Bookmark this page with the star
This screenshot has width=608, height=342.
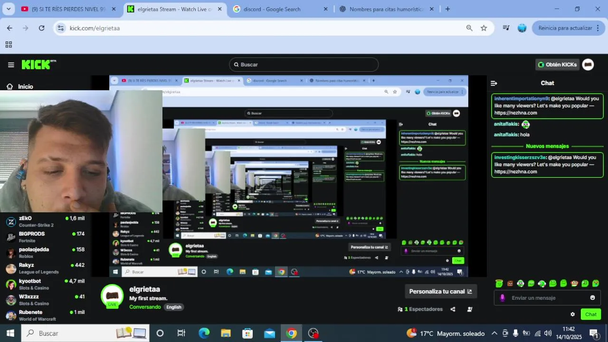(x=484, y=28)
